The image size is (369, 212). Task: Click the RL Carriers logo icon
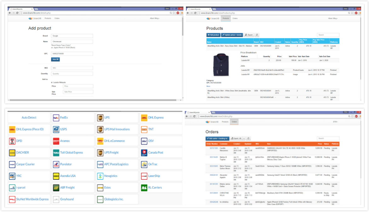coord(144,187)
